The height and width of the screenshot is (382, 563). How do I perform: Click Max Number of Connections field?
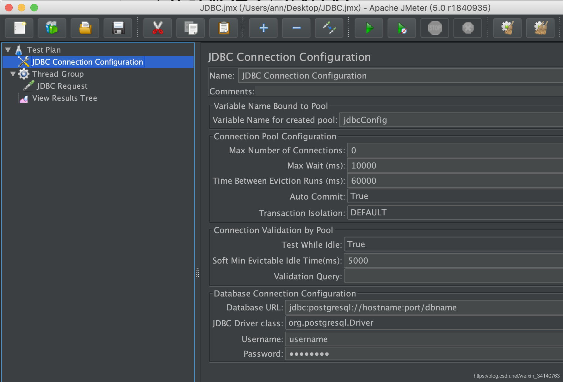point(455,150)
